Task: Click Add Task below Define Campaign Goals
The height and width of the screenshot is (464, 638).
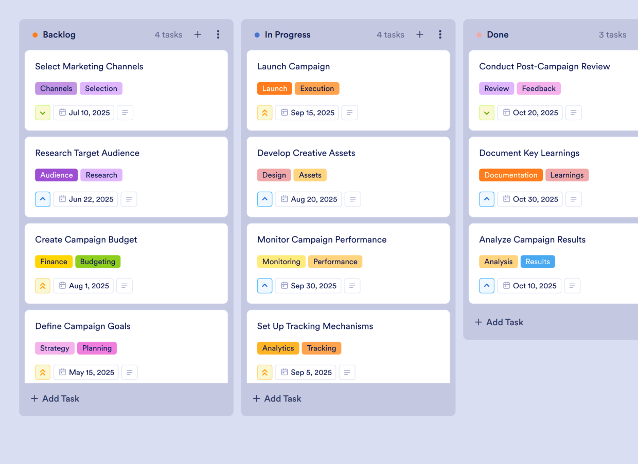Action: coord(55,398)
